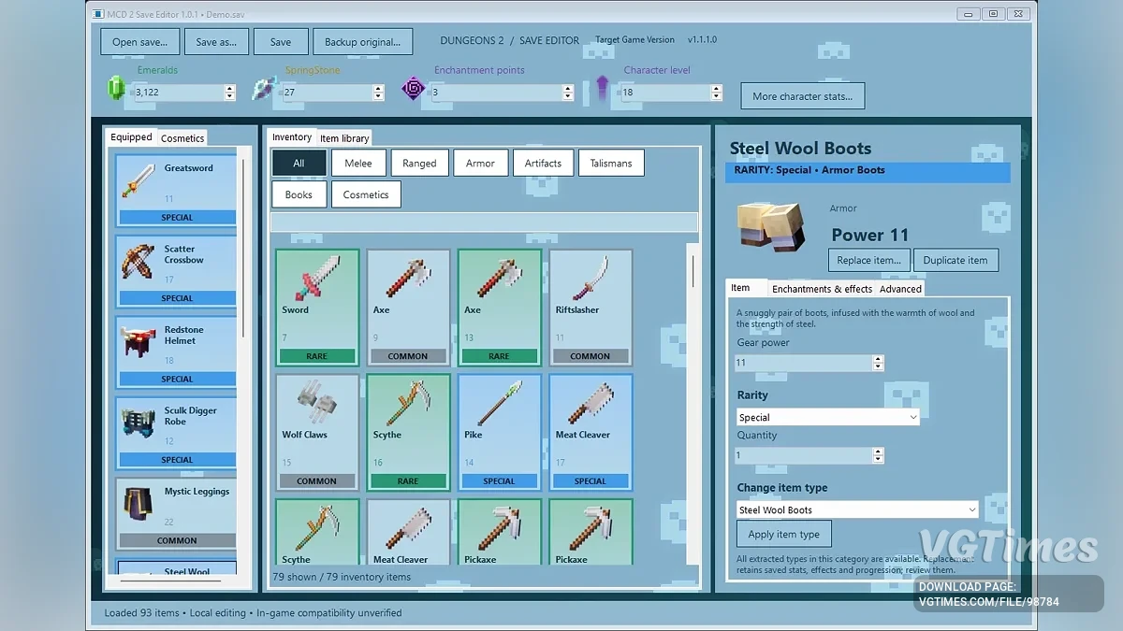Open the Rarity dropdown
The image size is (1123, 631).
point(828,417)
